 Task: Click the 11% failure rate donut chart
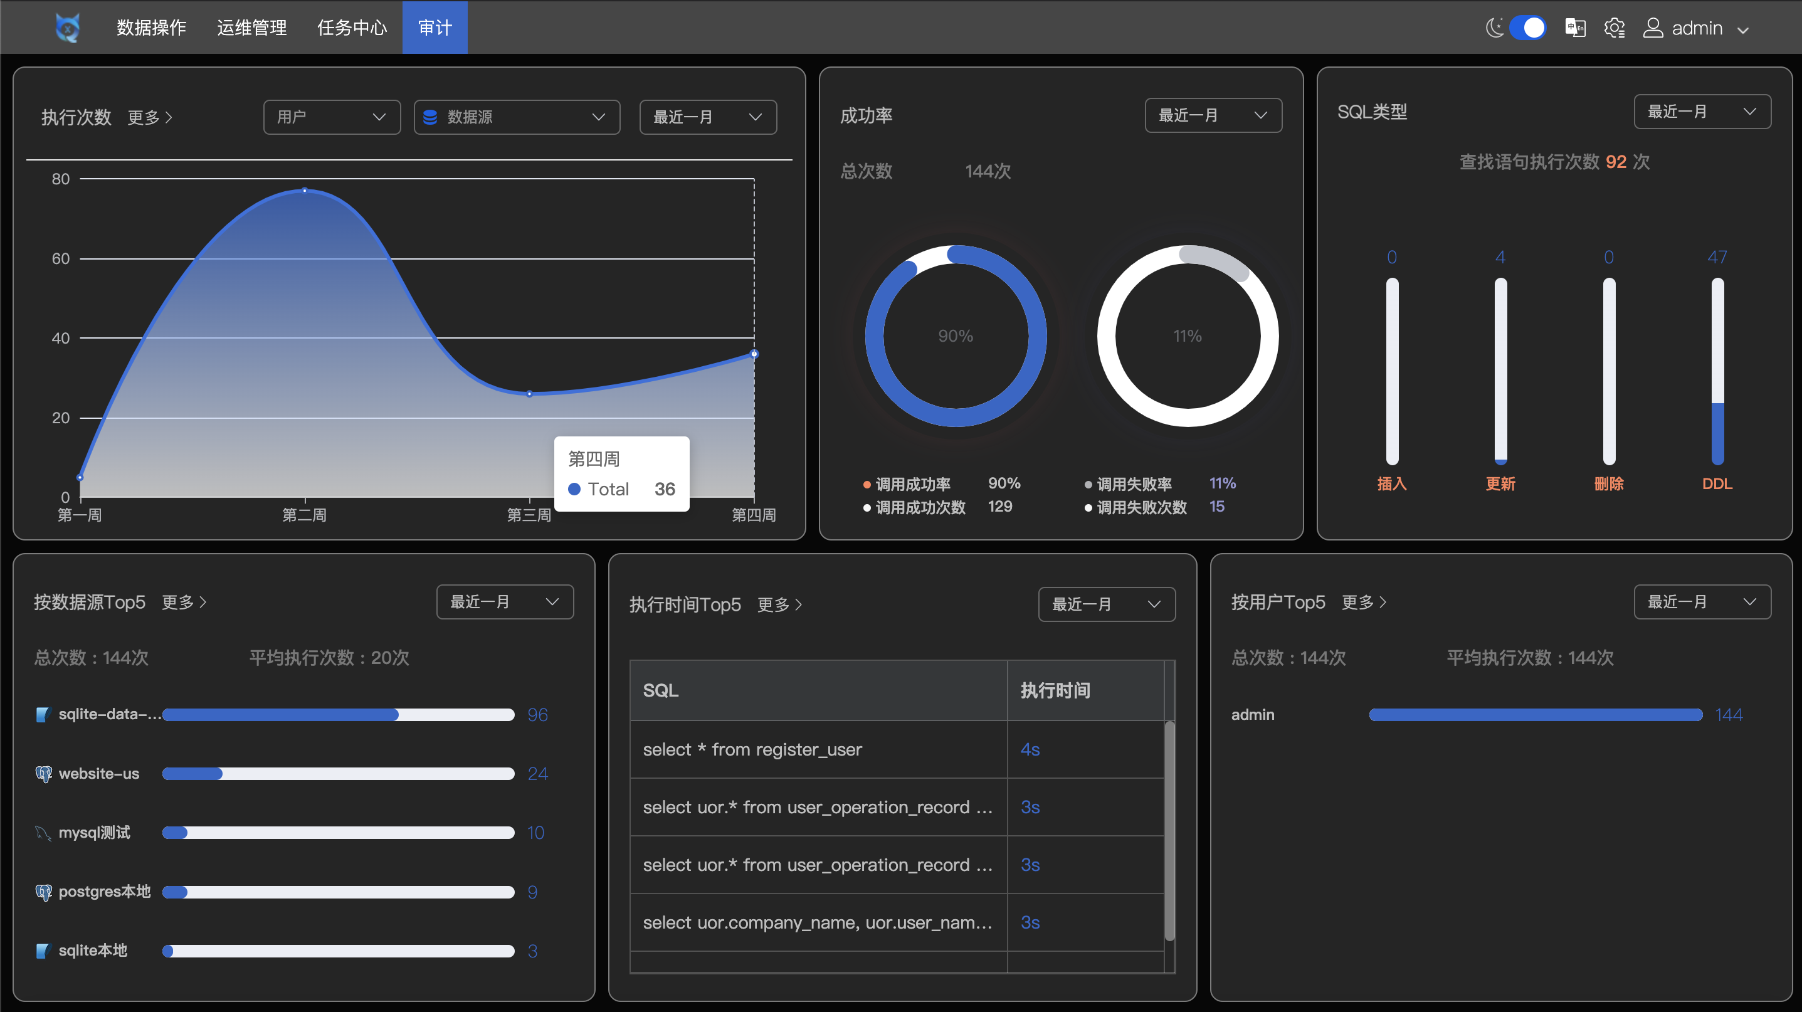pos(1188,335)
